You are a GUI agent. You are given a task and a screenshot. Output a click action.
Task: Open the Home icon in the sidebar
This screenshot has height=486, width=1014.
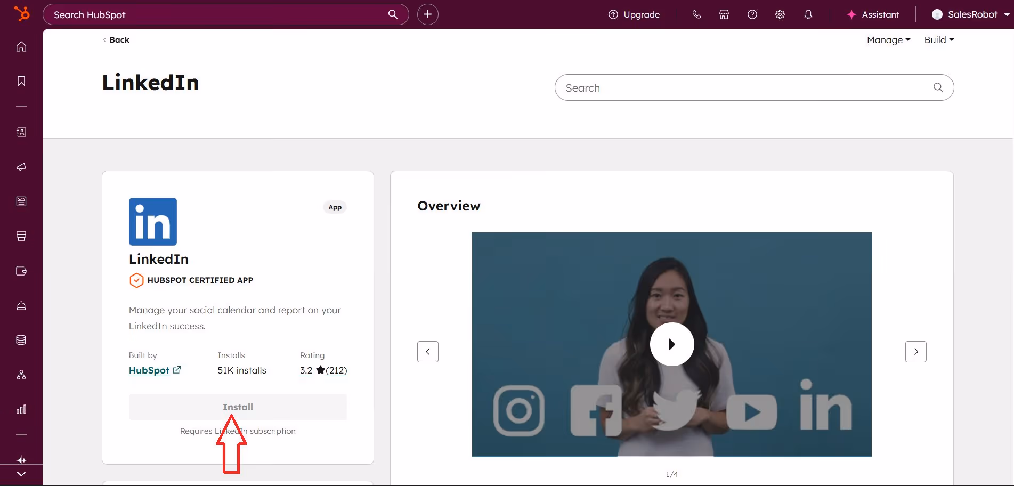[x=21, y=46]
